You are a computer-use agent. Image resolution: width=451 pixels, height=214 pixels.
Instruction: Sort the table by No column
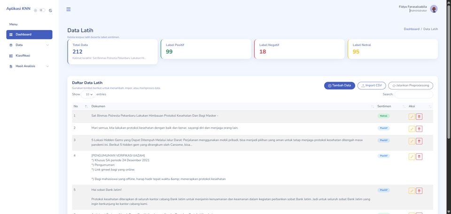point(79,107)
